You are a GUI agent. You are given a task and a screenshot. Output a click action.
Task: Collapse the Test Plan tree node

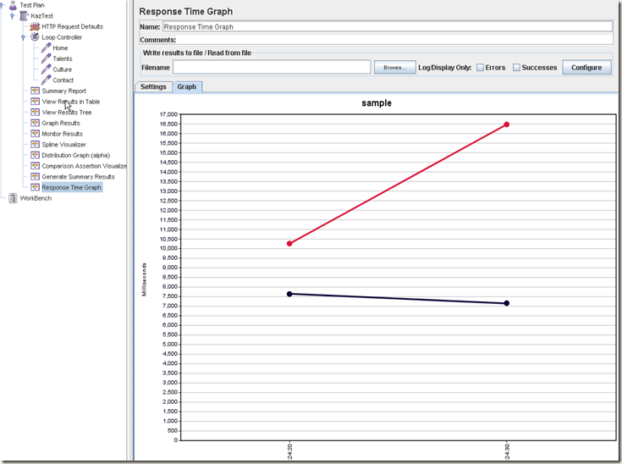(3, 5)
